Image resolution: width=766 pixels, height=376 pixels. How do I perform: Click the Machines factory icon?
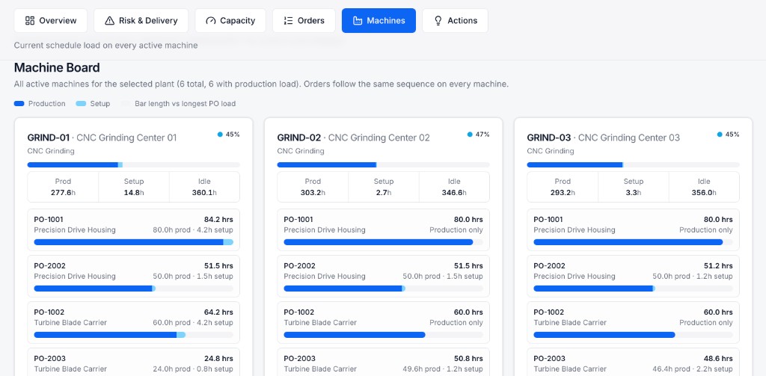[358, 20]
